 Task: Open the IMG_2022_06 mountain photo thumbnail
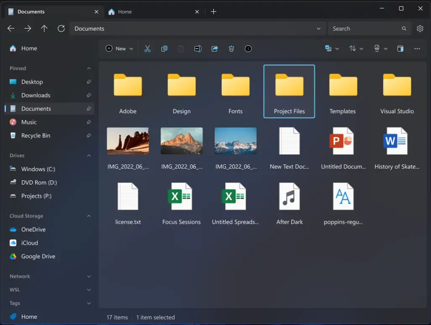(x=181, y=140)
